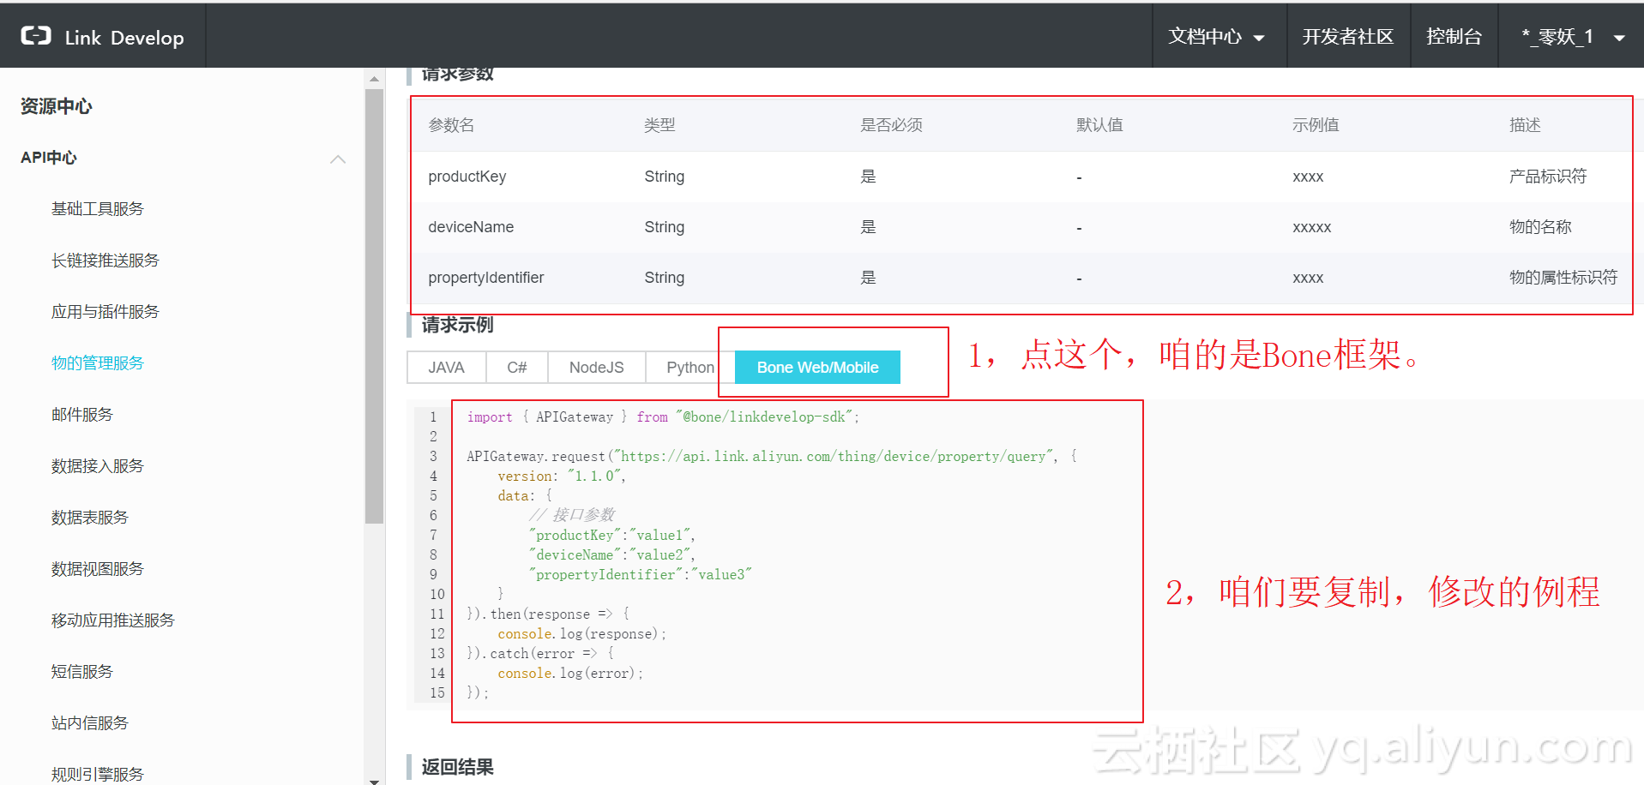Open the *_零妖_1 account dropdown

pos(1572,37)
